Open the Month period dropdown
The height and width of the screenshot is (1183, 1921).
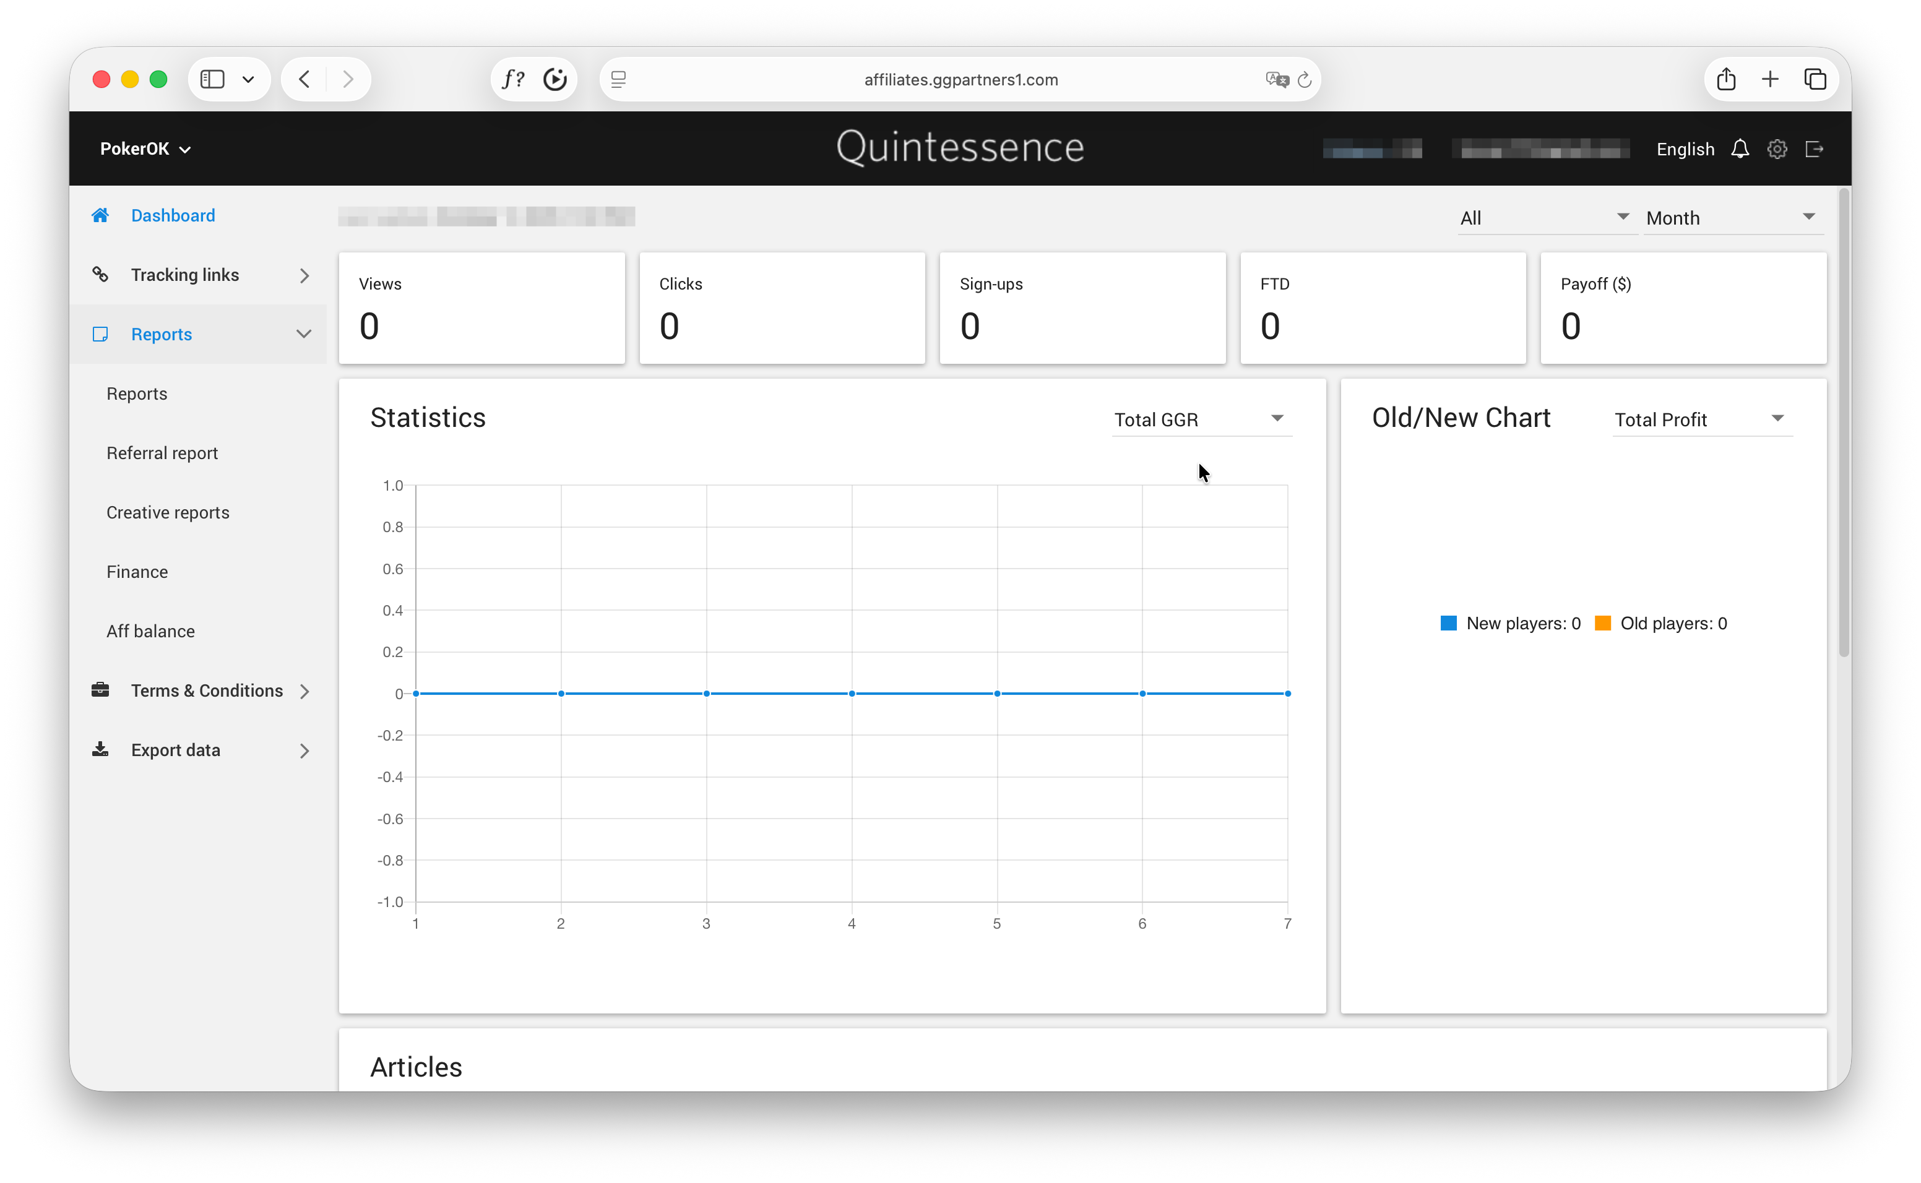(1731, 218)
